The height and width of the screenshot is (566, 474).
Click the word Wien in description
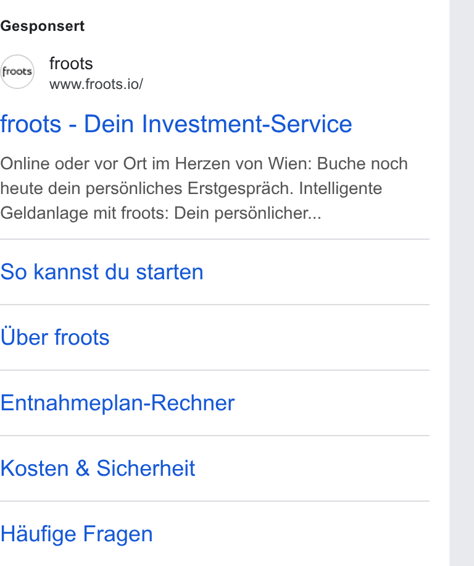tap(290, 164)
